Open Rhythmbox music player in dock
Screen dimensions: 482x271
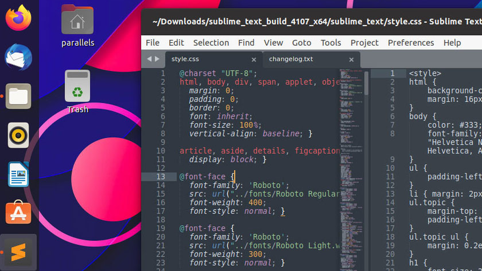[x=19, y=135]
